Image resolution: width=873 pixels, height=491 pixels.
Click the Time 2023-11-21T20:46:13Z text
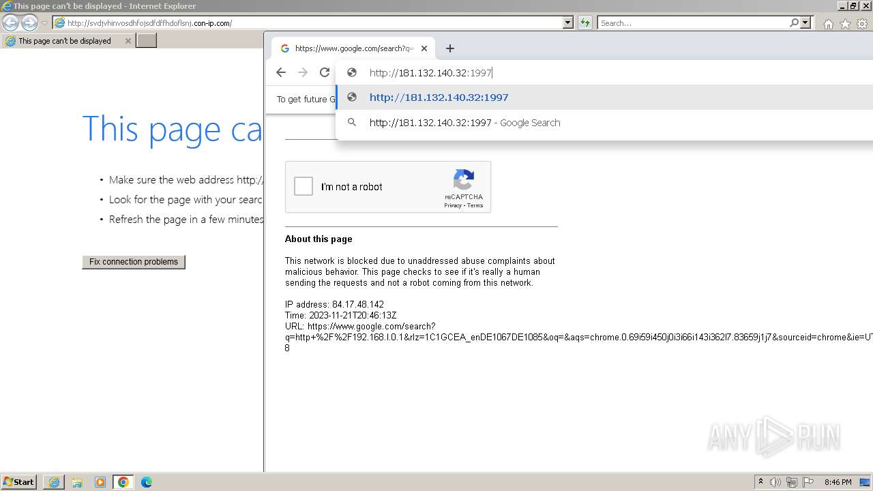coord(341,316)
